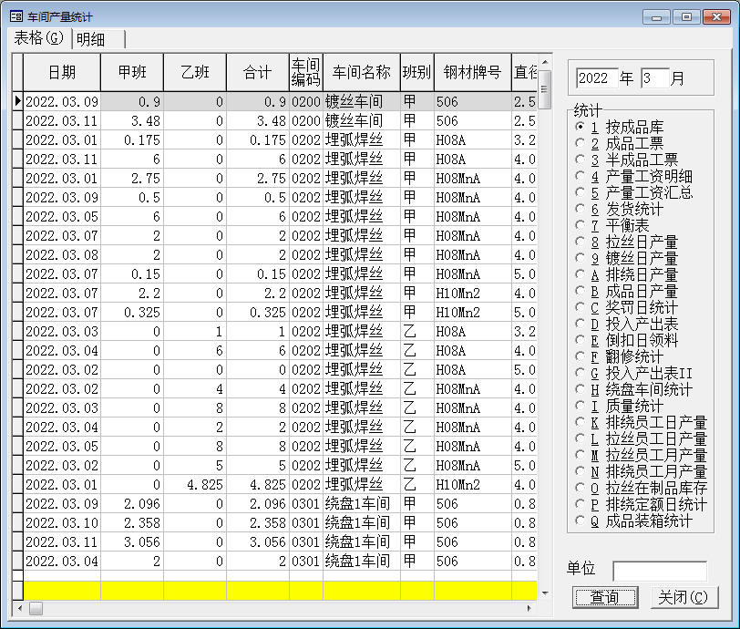Switch to the 明细 tab

click(91, 38)
